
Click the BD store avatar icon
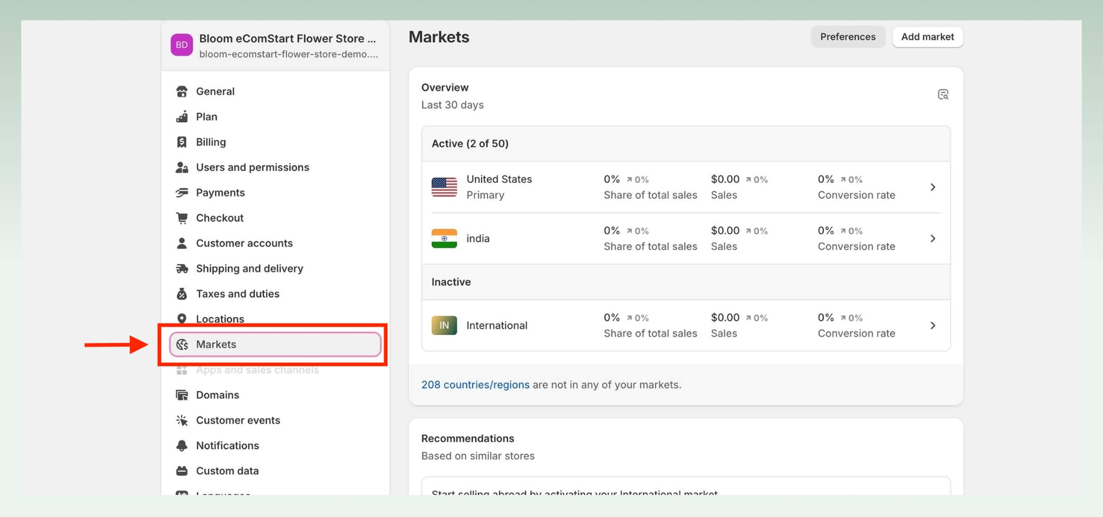[182, 45]
